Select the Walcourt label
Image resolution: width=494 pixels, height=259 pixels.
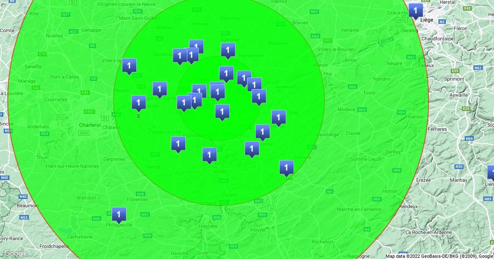click(x=86, y=198)
